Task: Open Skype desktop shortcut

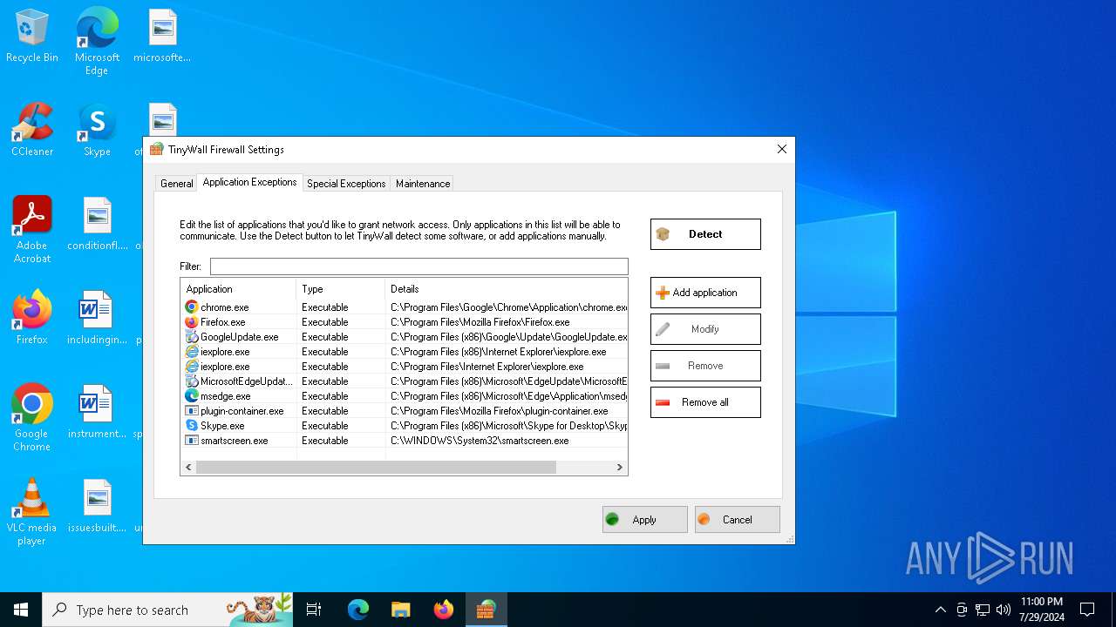Action: pos(97,131)
